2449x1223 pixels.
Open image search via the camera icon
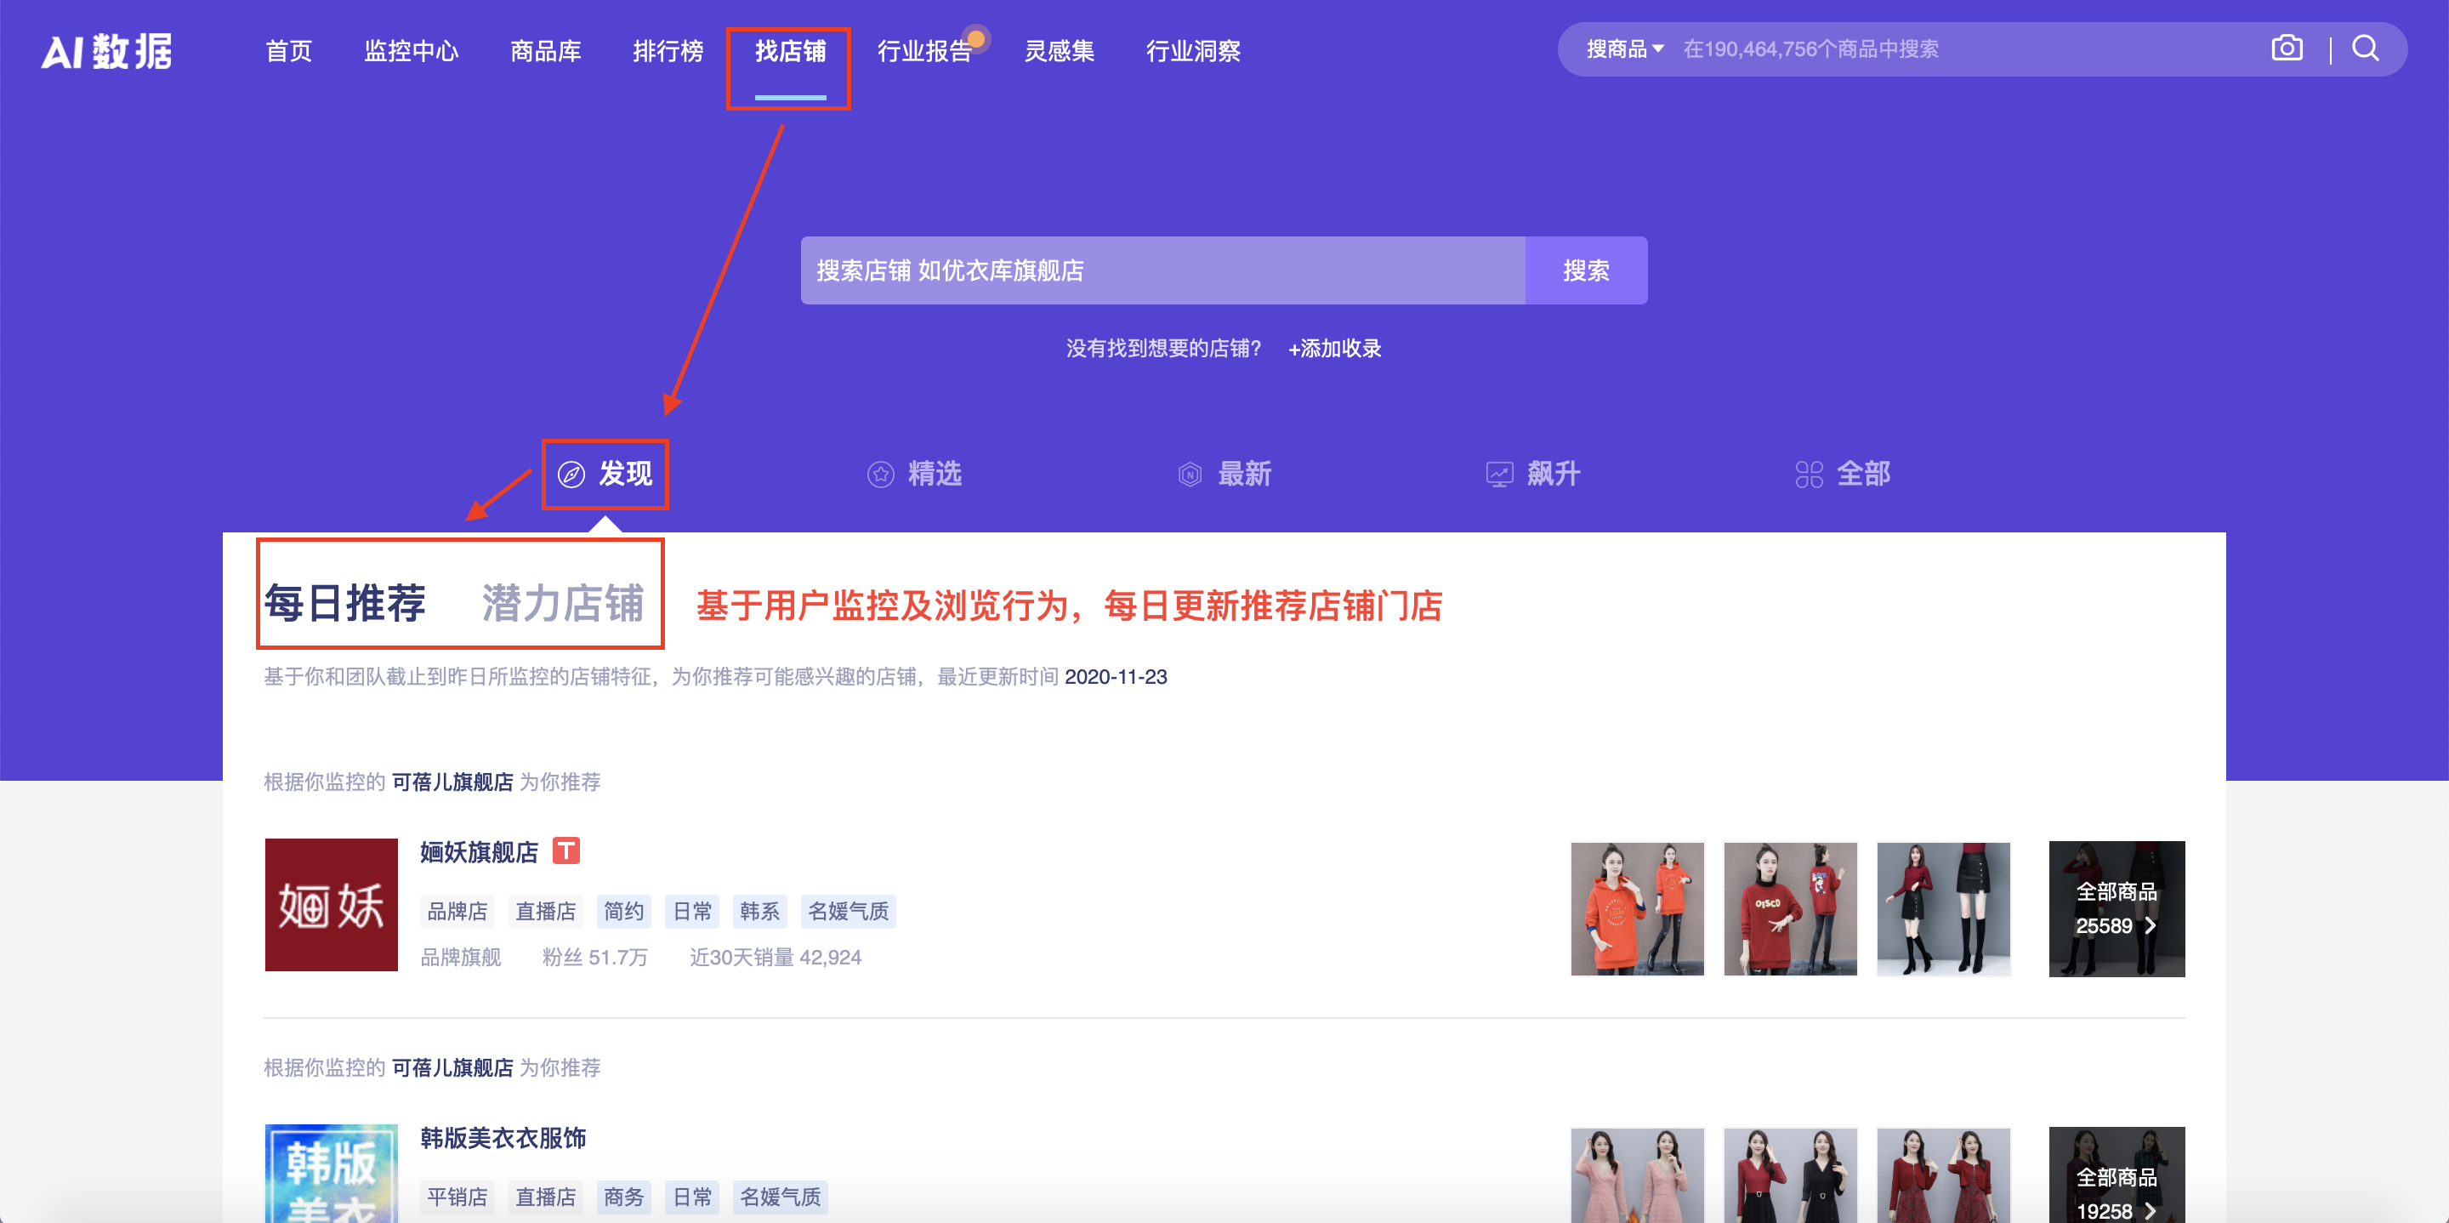tap(2287, 48)
